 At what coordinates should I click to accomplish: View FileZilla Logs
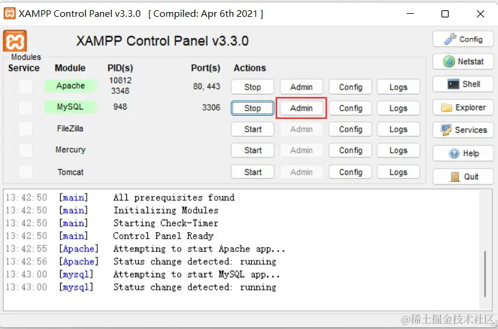click(398, 129)
